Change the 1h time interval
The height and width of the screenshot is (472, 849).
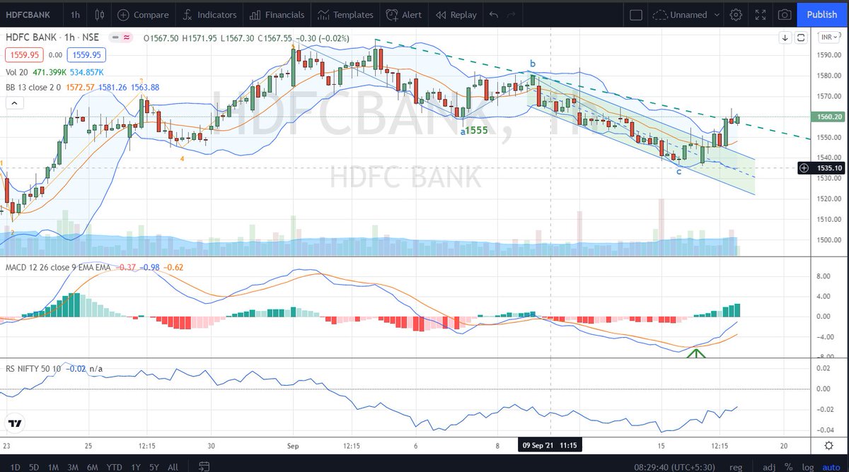click(x=74, y=14)
